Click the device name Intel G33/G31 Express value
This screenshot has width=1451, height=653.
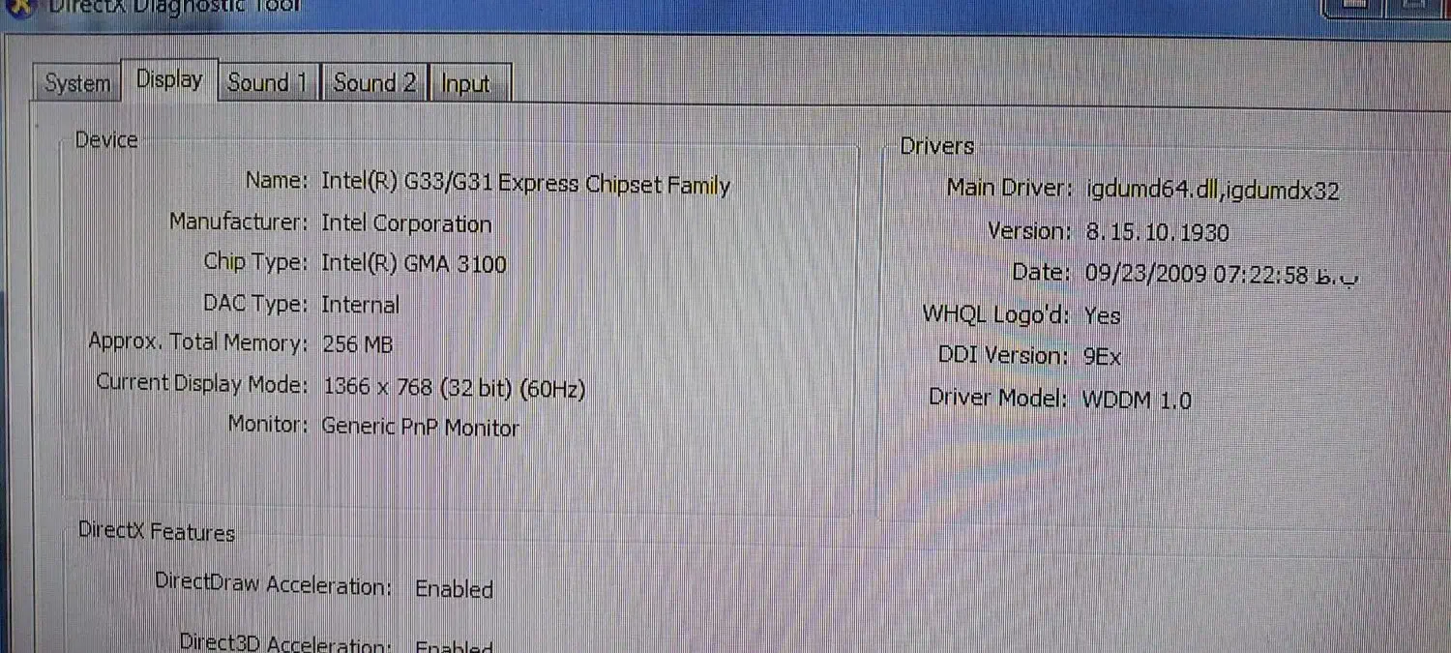[x=525, y=184]
